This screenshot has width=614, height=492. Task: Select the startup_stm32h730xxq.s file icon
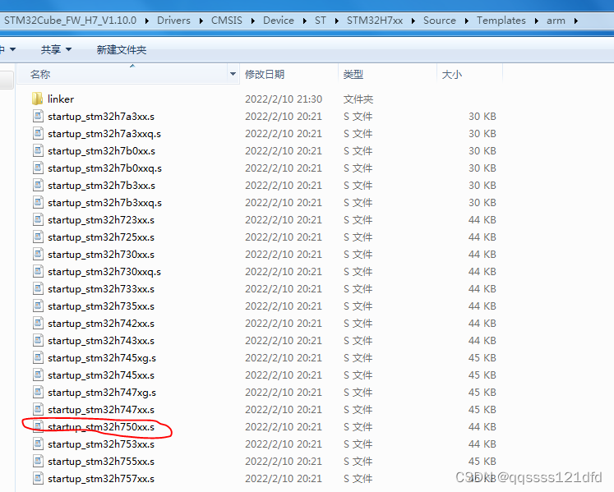tap(38, 271)
